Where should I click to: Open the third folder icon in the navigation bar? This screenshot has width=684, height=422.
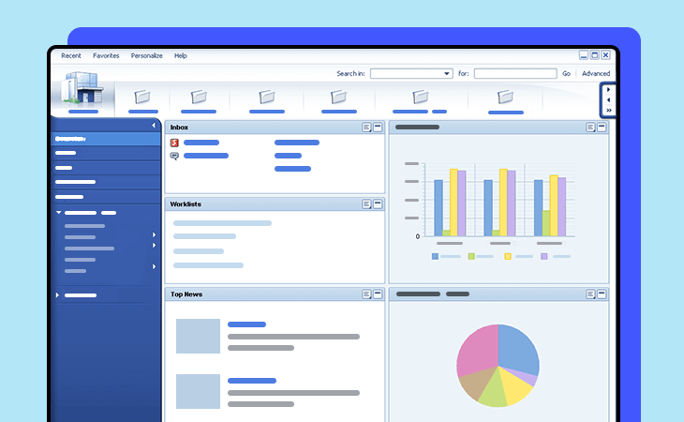click(x=266, y=97)
